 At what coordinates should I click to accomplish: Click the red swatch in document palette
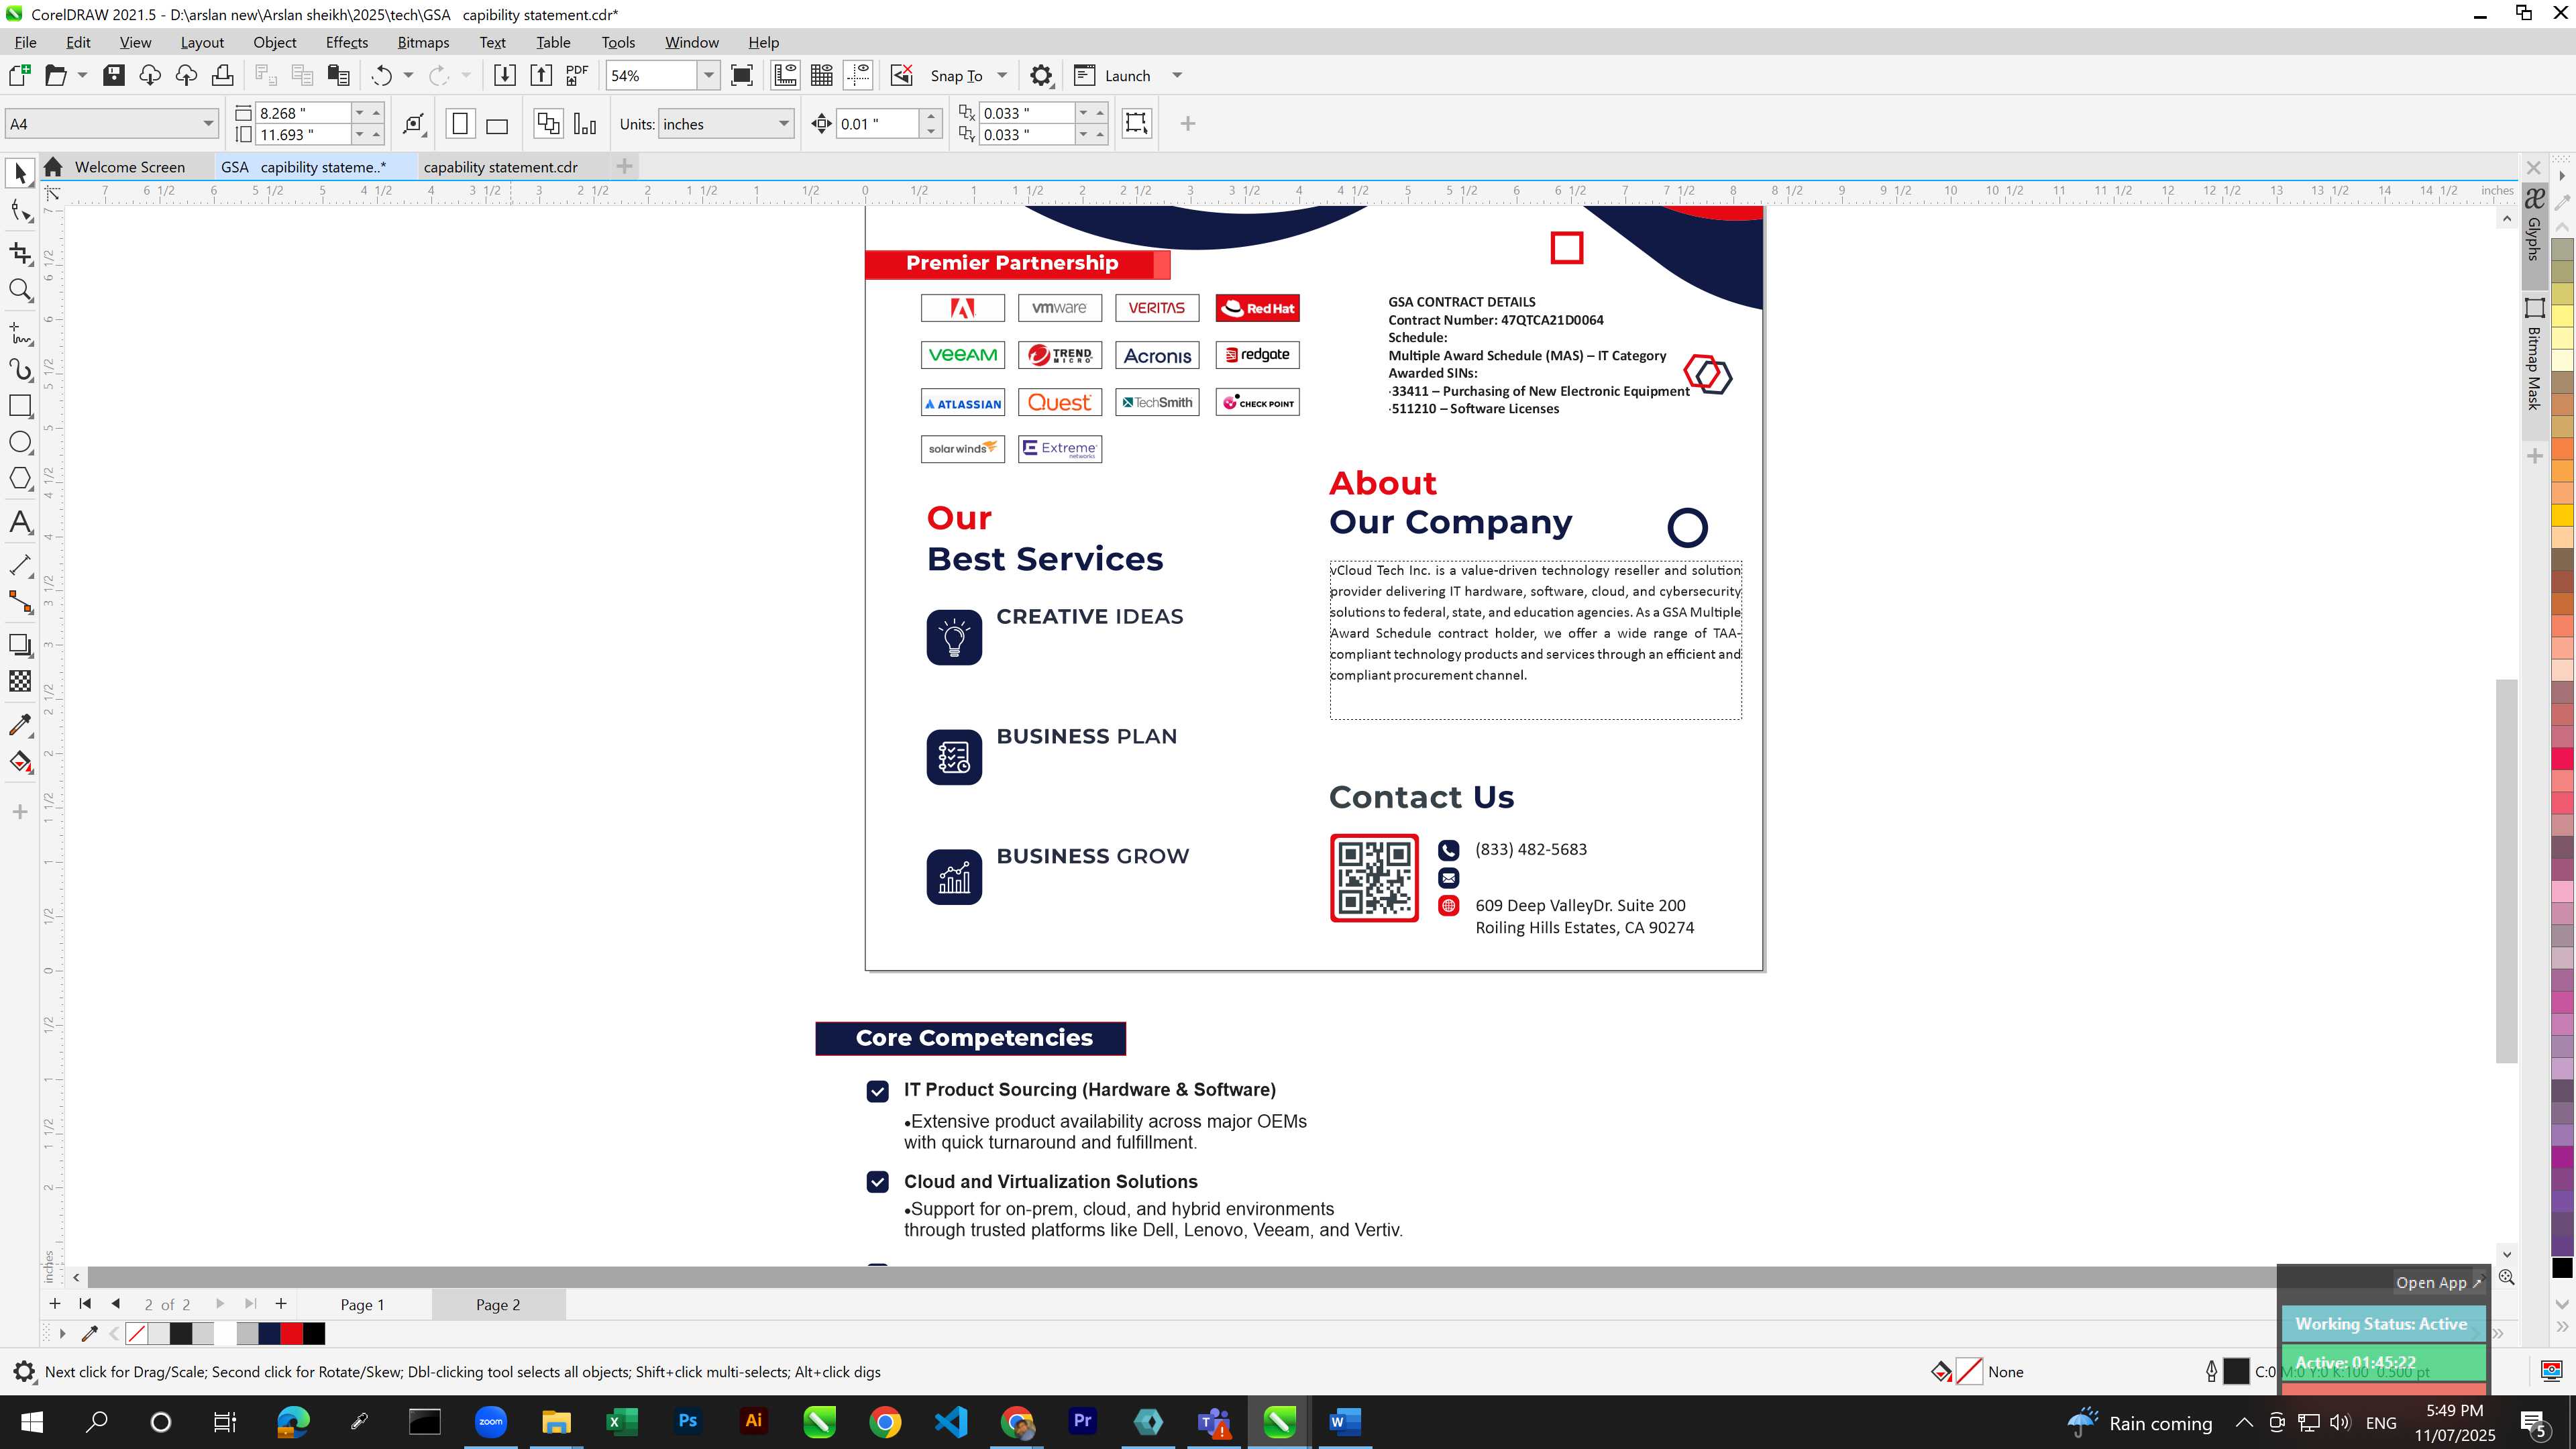[292, 1333]
